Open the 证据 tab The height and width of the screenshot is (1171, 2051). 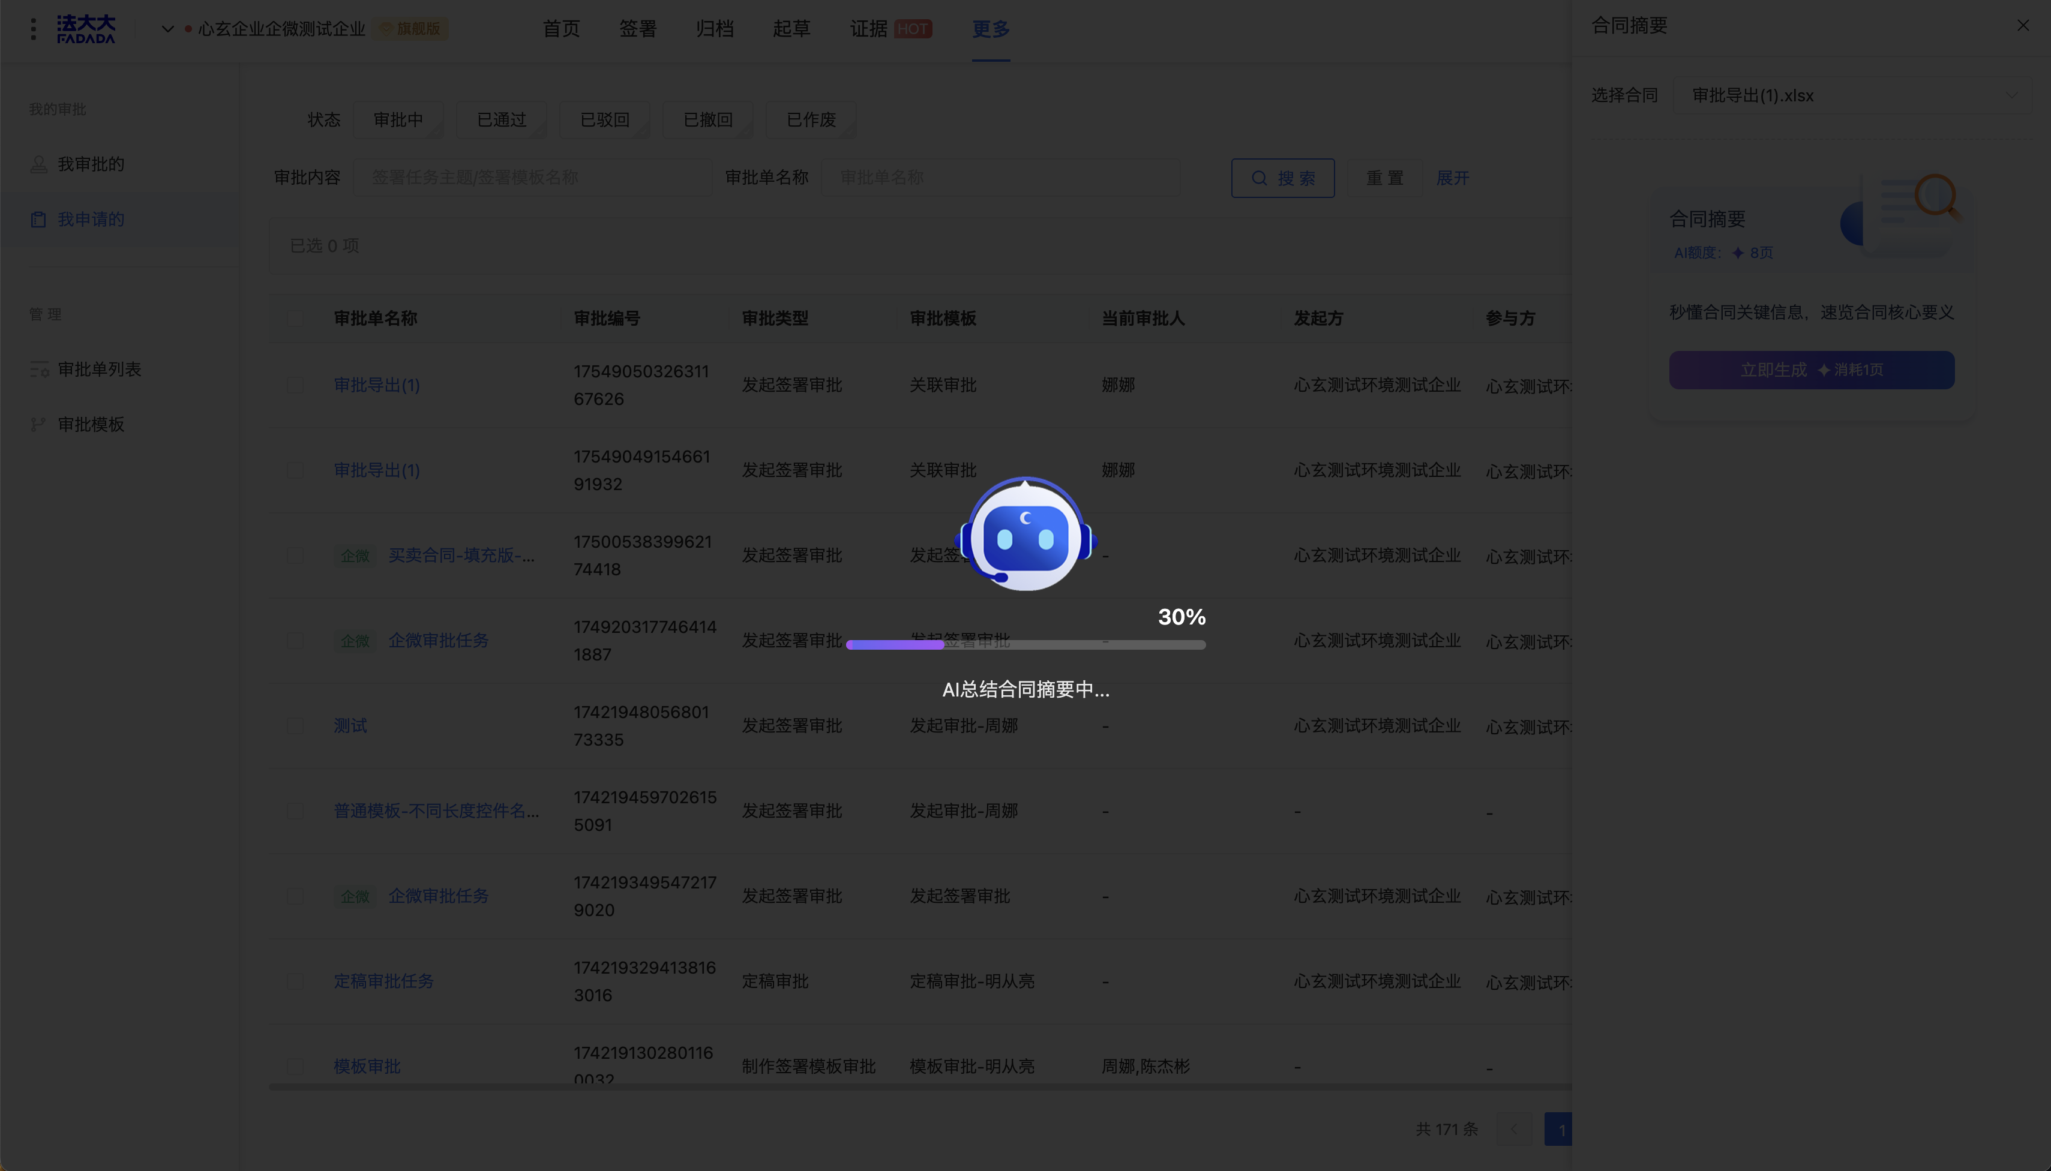[868, 29]
